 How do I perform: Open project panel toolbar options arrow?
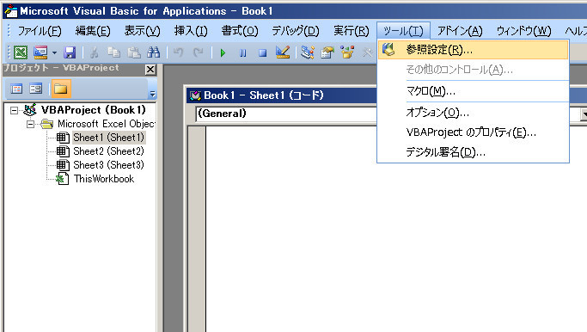pyautogui.click(x=152, y=94)
